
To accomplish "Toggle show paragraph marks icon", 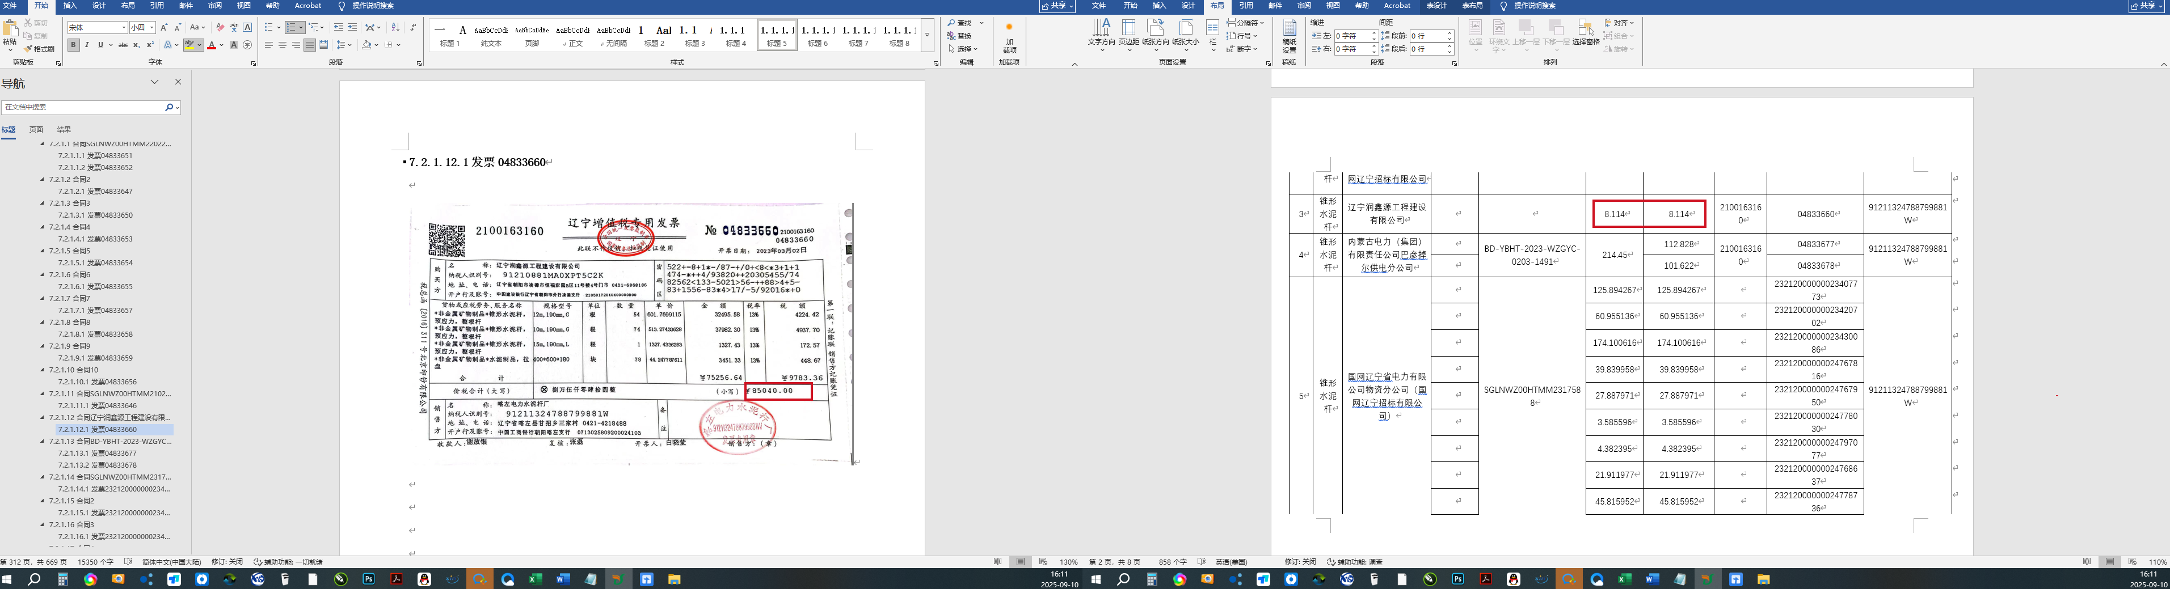I will tap(413, 28).
